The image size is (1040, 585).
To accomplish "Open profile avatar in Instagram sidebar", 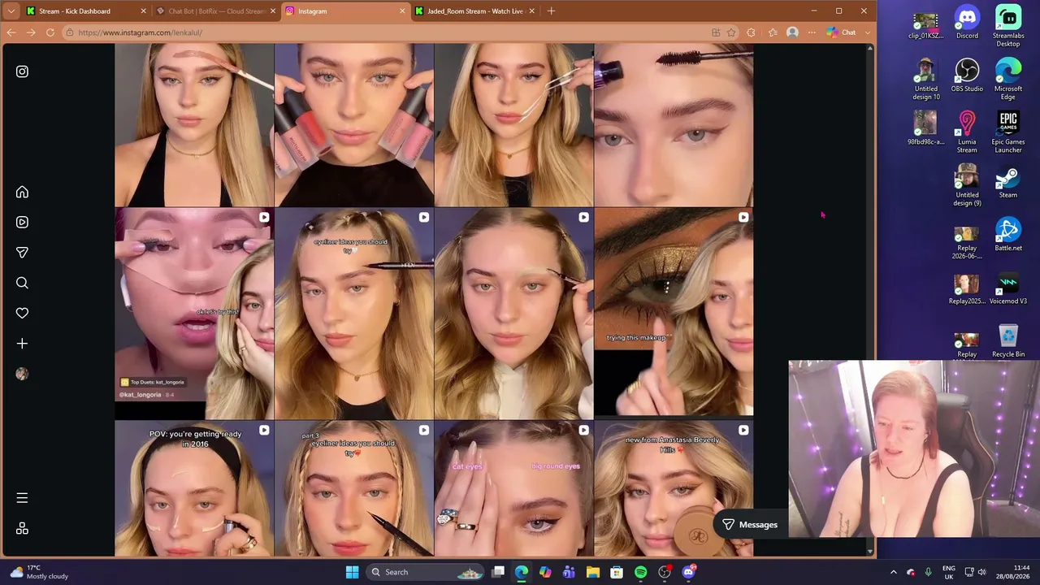I will pos(22,374).
